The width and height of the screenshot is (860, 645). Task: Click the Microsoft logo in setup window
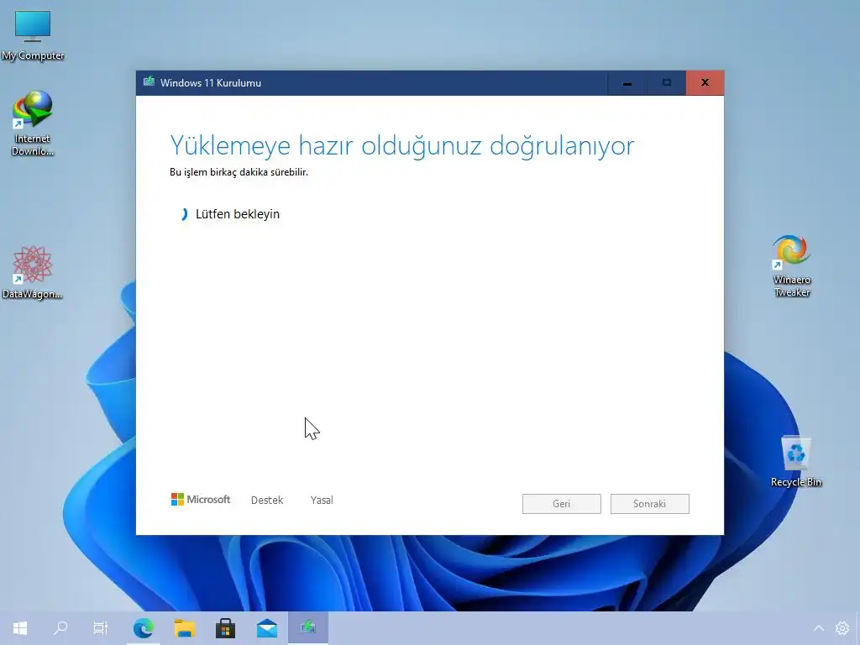click(201, 500)
